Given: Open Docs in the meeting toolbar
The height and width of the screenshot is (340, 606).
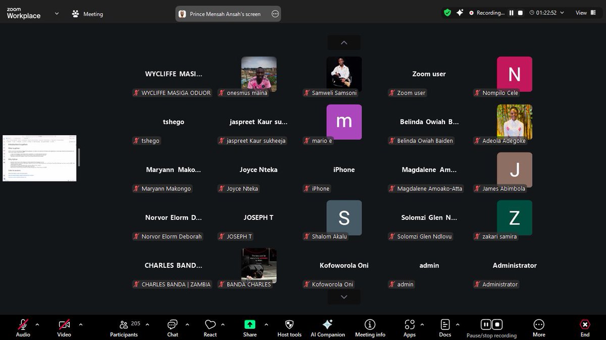Looking at the screenshot, I should point(445,327).
